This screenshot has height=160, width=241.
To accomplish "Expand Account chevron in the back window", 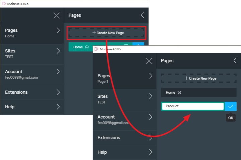I will click(x=58, y=71).
